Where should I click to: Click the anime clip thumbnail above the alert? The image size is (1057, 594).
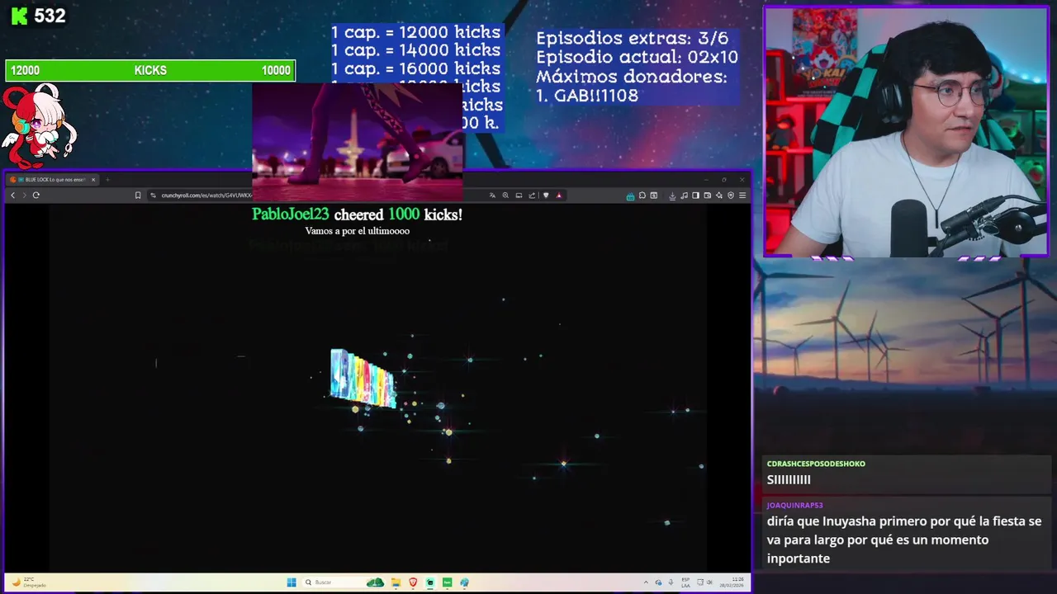point(358,142)
